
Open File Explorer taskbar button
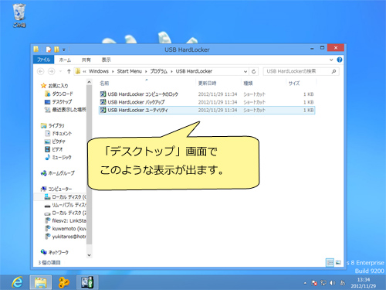[x=41, y=282]
